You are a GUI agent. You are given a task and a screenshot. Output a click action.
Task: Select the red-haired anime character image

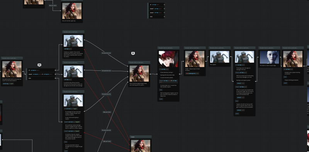pyautogui.click(x=168, y=59)
